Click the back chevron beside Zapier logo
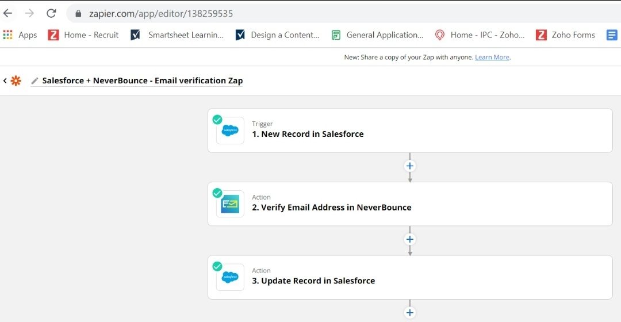Screen dimensions: 621x322 point(5,81)
